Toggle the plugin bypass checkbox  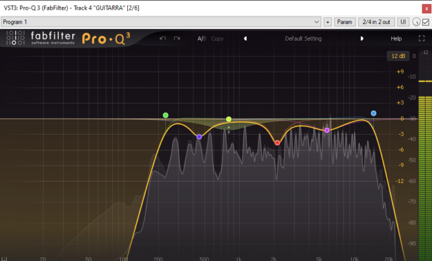pos(426,22)
